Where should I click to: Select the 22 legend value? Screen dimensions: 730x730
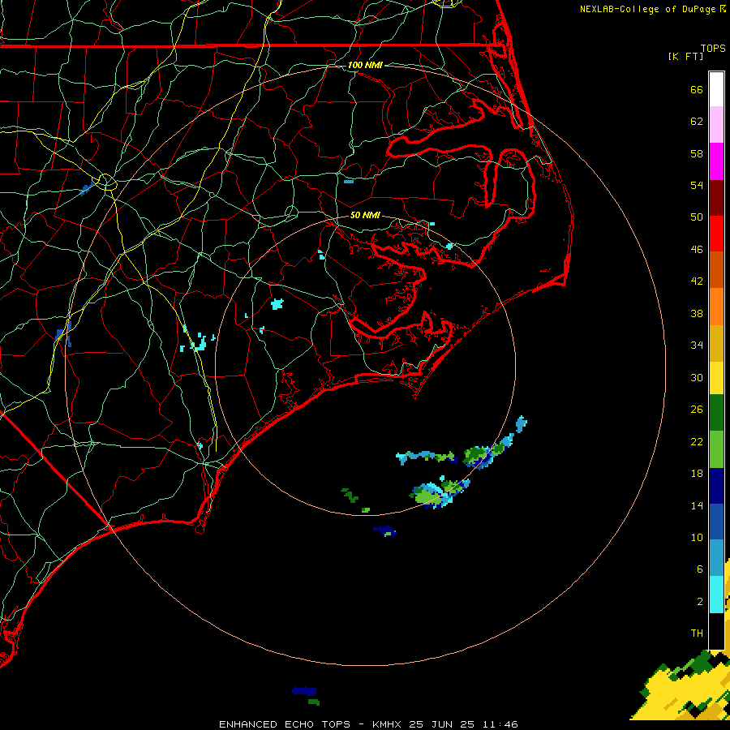pyautogui.click(x=697, y=442)
